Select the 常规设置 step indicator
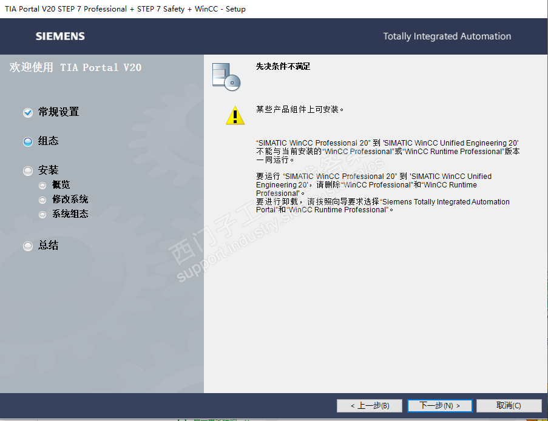The image size is (548, 421). point(28,112)
